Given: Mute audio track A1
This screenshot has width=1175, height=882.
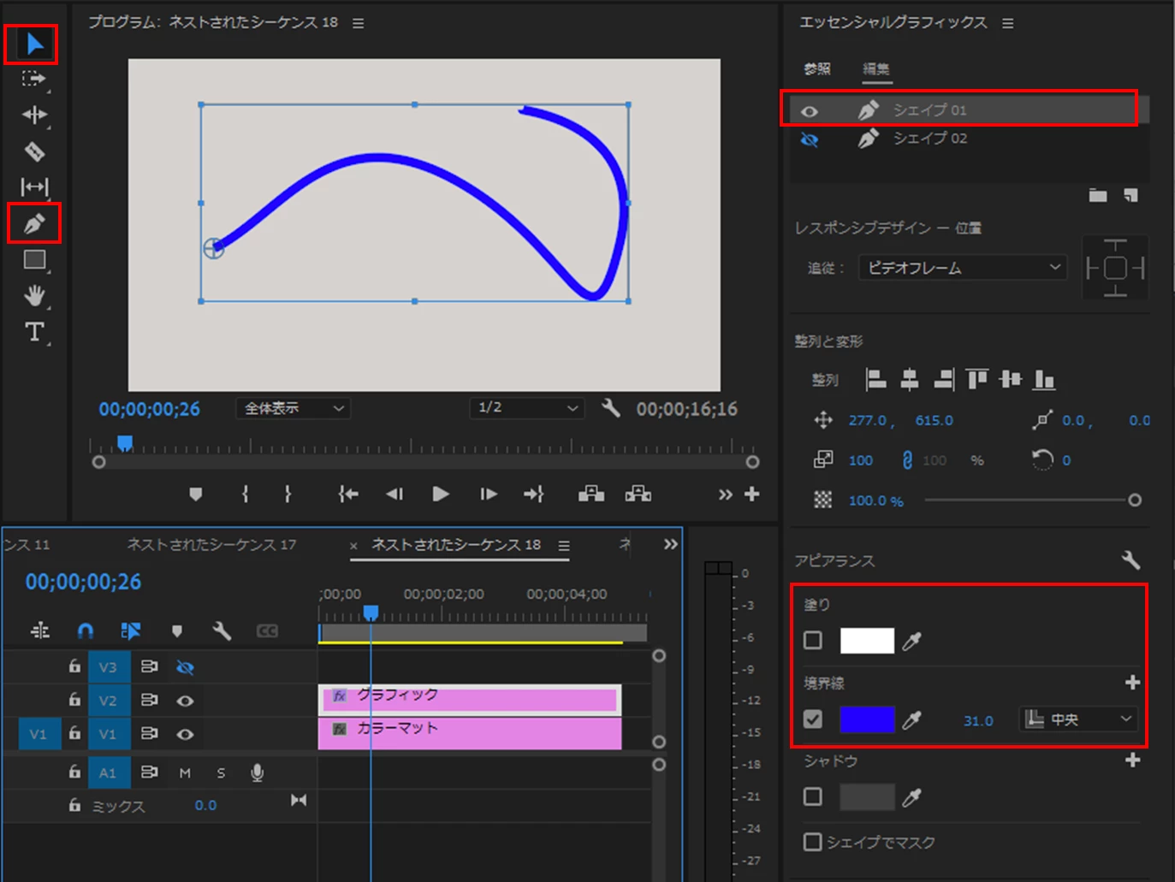Looking at the screenshot, I should pyautogui.click(x=185, y=772).
